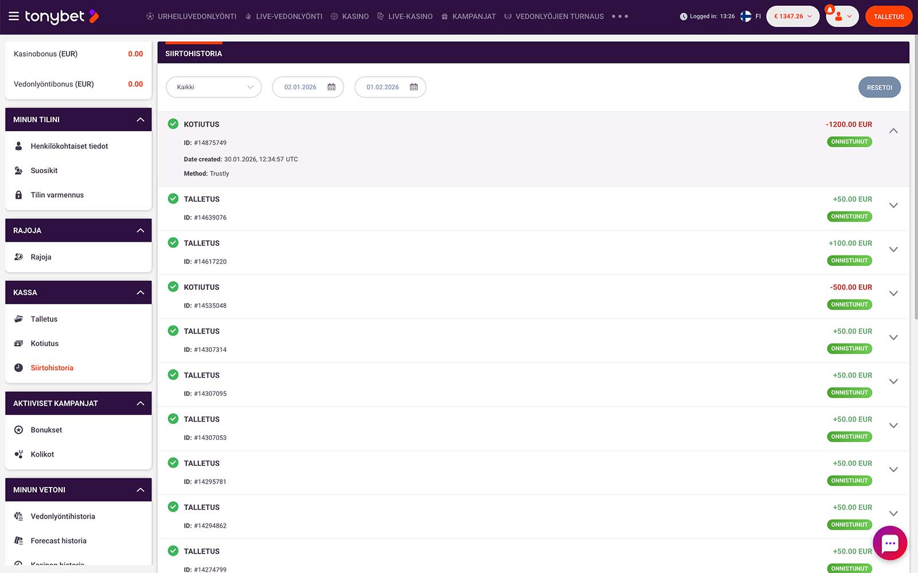Expand deposit #14307095 details
Screen dimensions: 918x573
pos(893,382)
